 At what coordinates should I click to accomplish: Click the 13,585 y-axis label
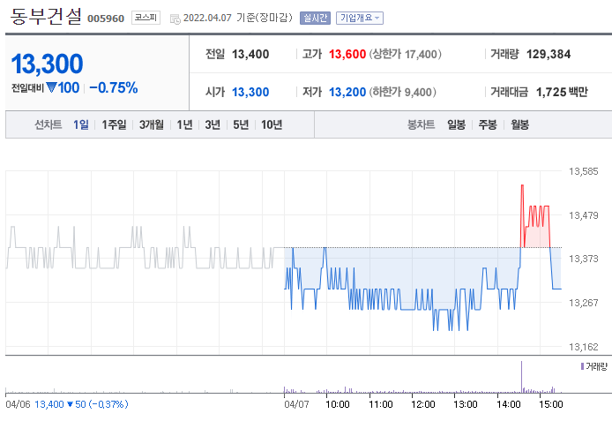(x=583, y=171)
